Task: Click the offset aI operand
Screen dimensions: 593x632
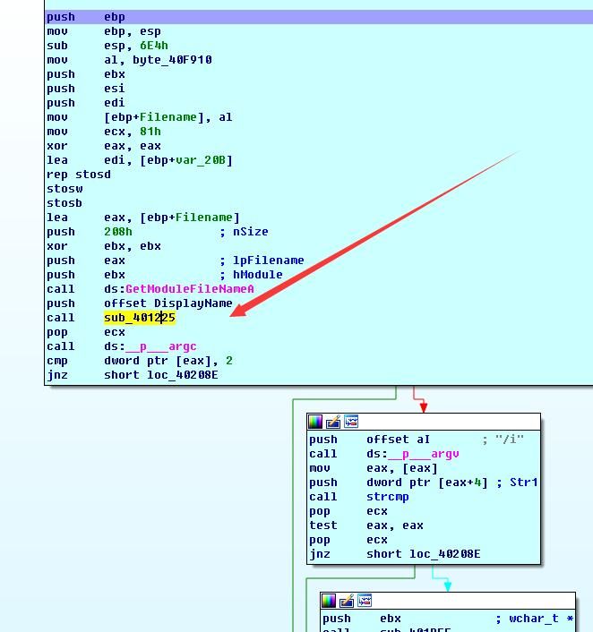Action: pyautogui.click(x=398, y=440)
